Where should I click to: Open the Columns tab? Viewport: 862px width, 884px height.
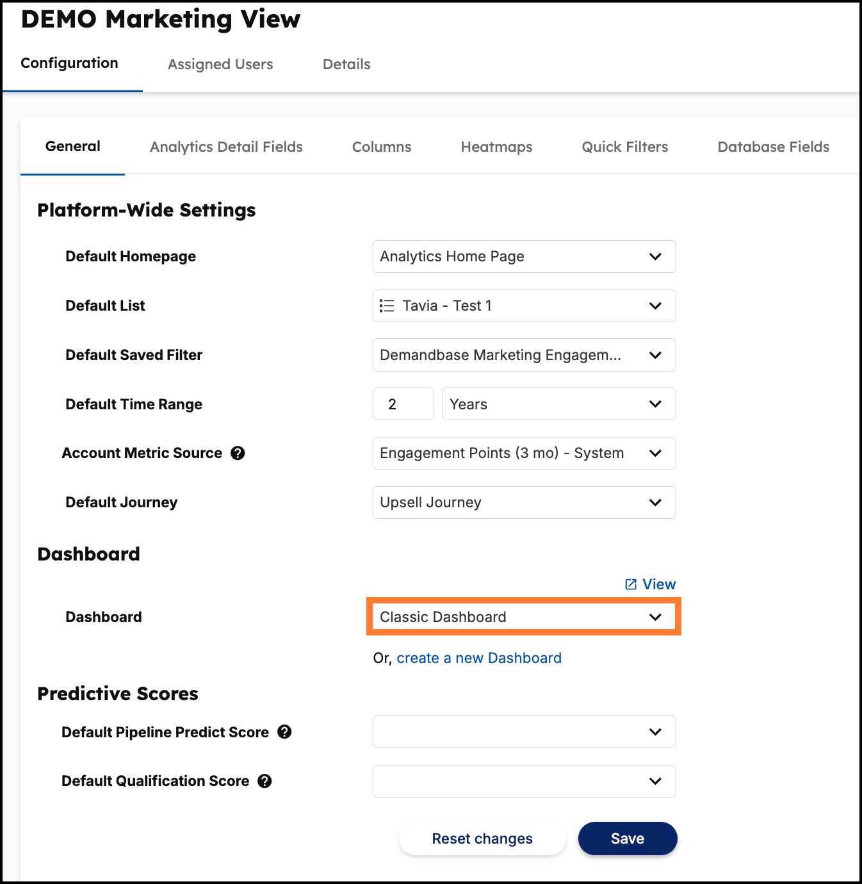pos(382,147)
